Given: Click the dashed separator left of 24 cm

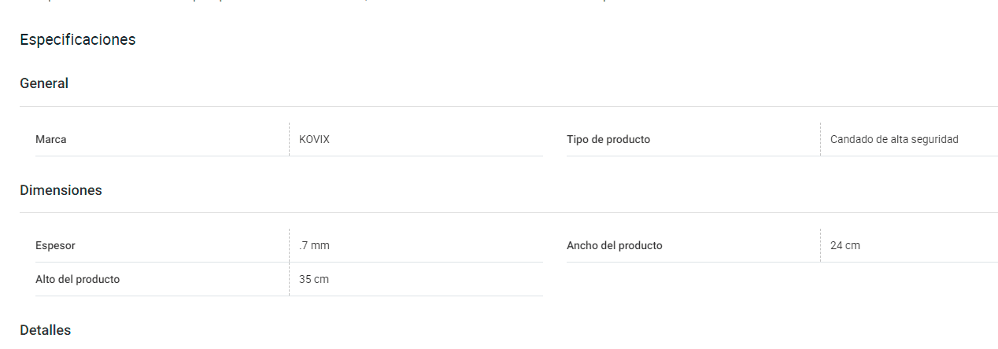Looking at the screenshot, I should click(820, 245).
